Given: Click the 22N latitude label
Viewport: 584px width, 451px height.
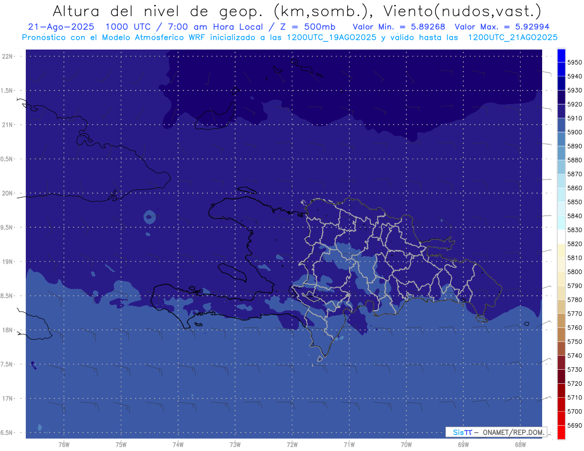Looking at the screenshot, I should tap(7, 56).
